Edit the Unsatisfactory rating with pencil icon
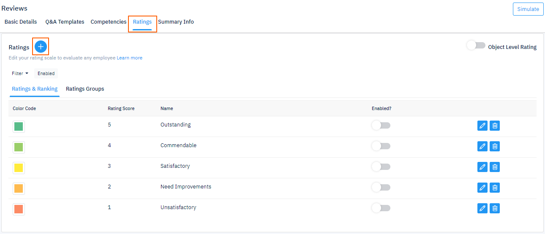The width and height of the screenshot is (545, 234). click(482, 208)
